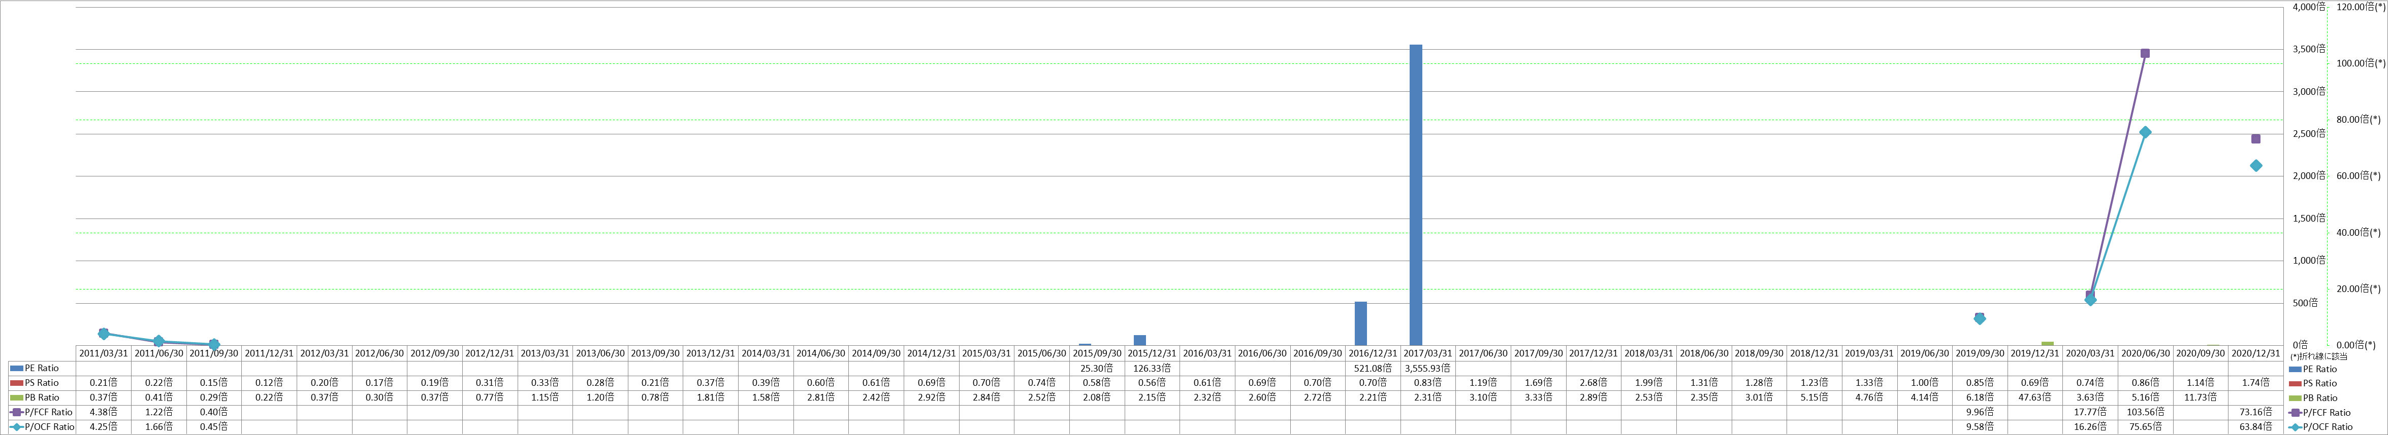This screenshot has height=435, width=2388.
Task: Select the 4.38倍 P/FCF cell
Action: [104, 412]
